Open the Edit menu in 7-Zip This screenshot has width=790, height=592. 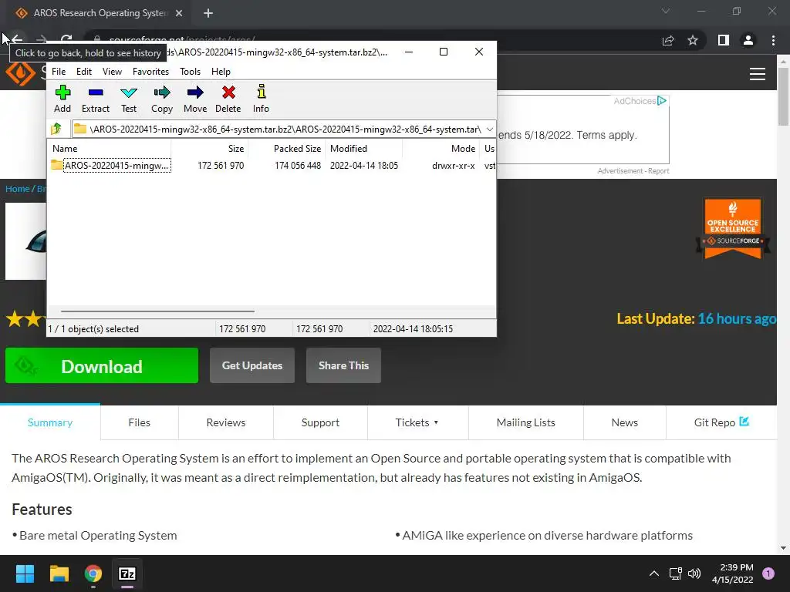point(83,72)
